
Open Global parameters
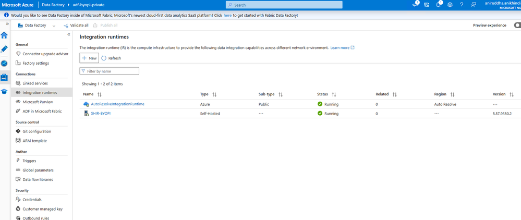34,170
